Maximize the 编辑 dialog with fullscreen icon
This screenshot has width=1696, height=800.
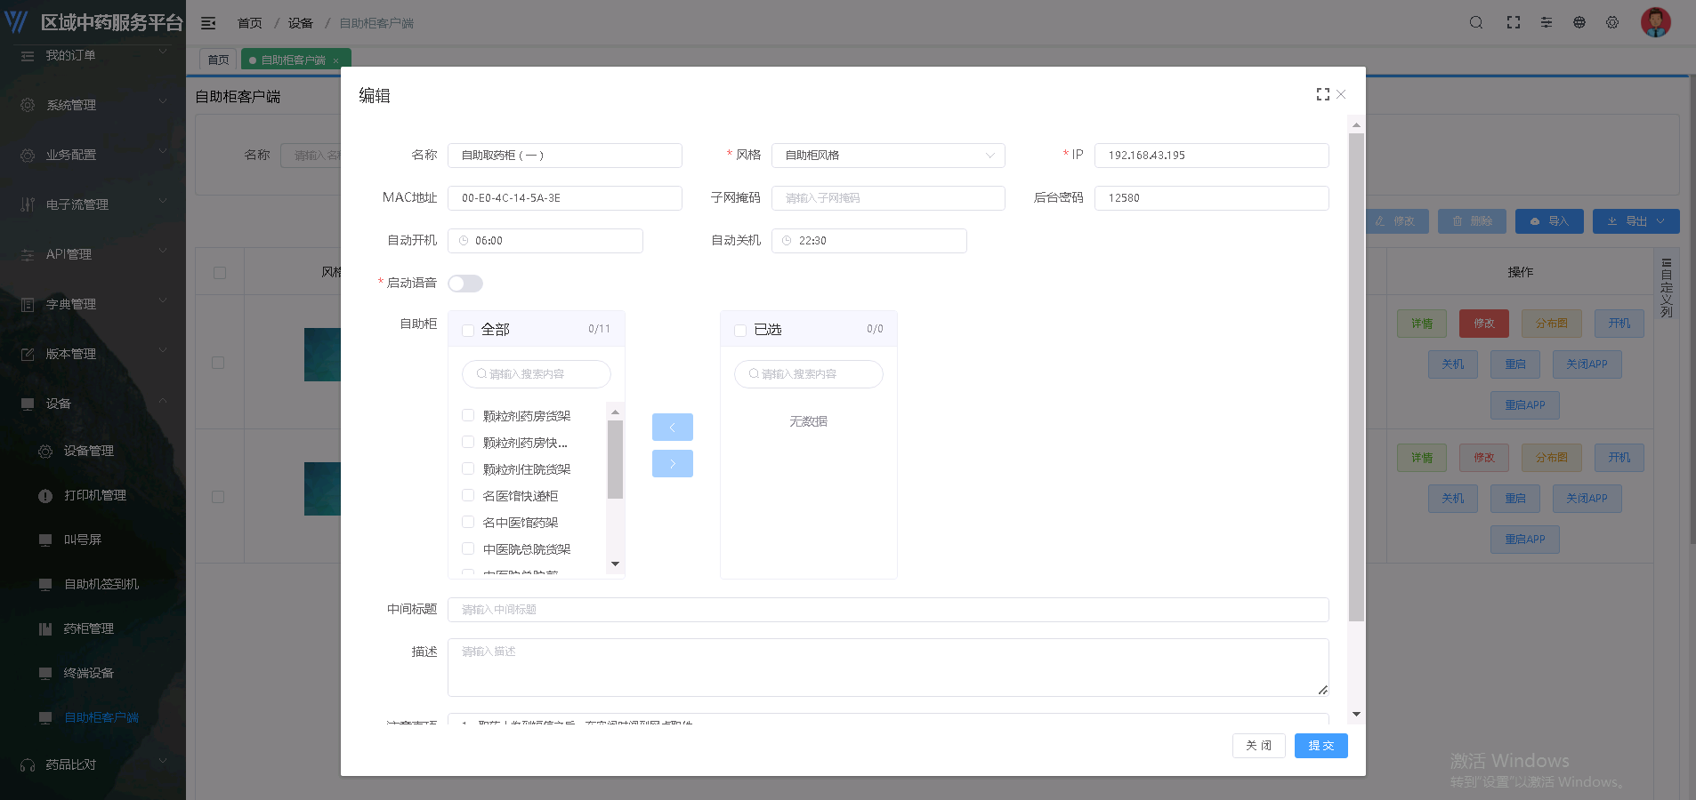point(1323,94)
